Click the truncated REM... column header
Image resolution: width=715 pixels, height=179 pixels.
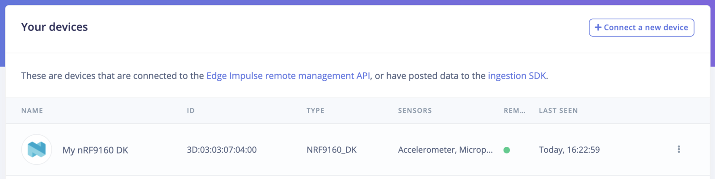point(514,111)
